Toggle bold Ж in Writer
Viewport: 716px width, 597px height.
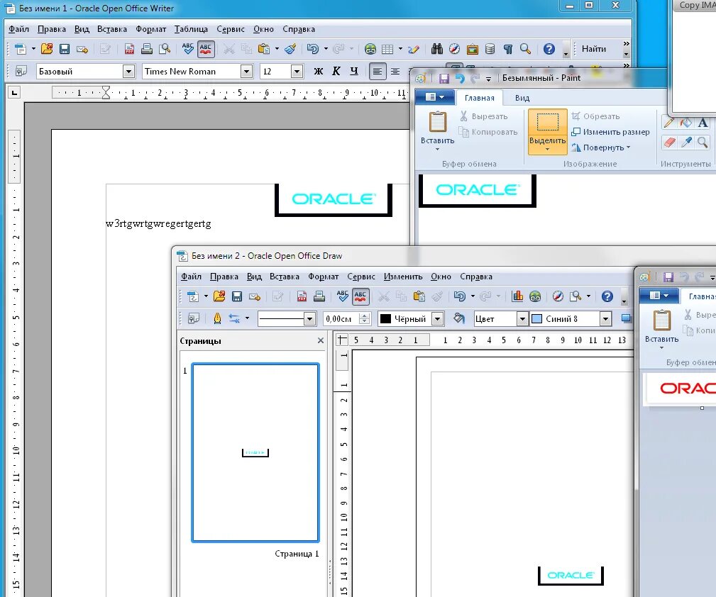[x=319, y=71]
